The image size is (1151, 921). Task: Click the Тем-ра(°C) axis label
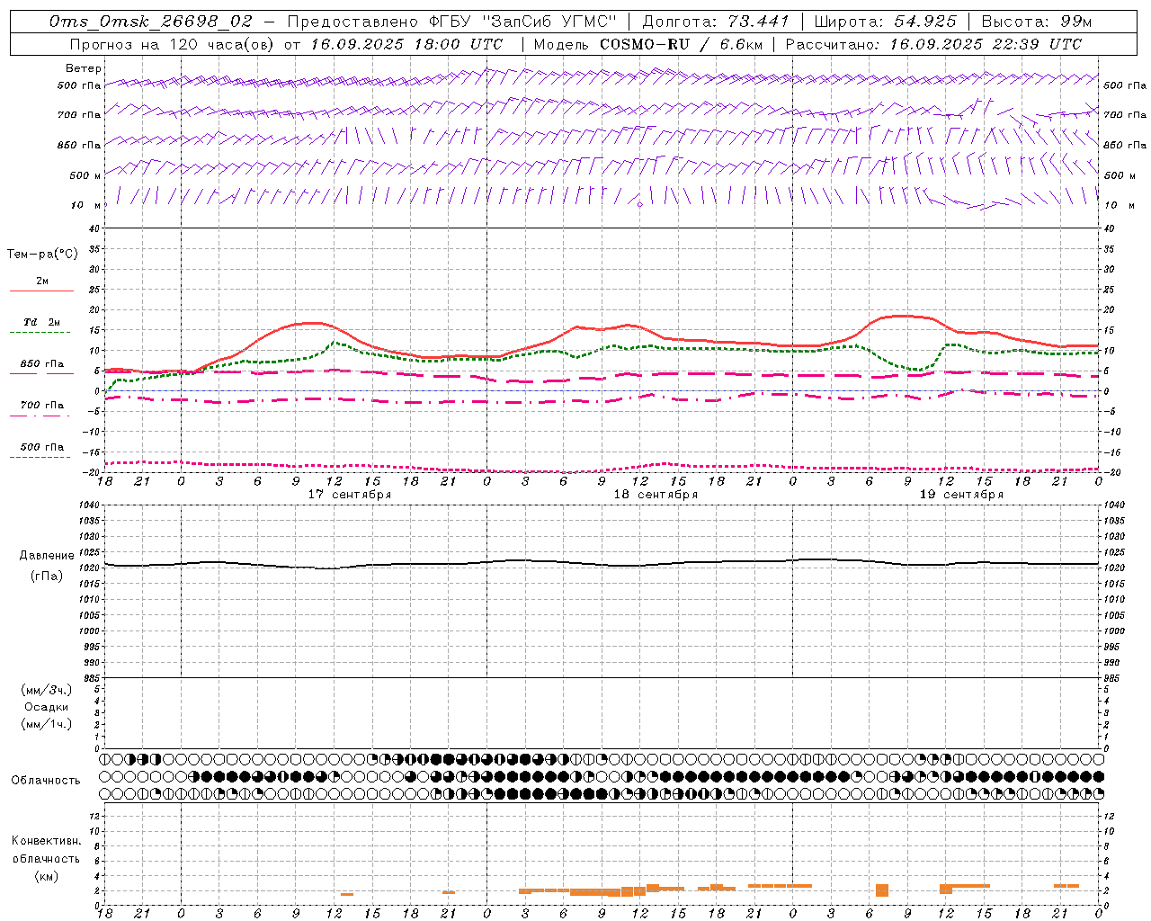click(x=42, y=255)
